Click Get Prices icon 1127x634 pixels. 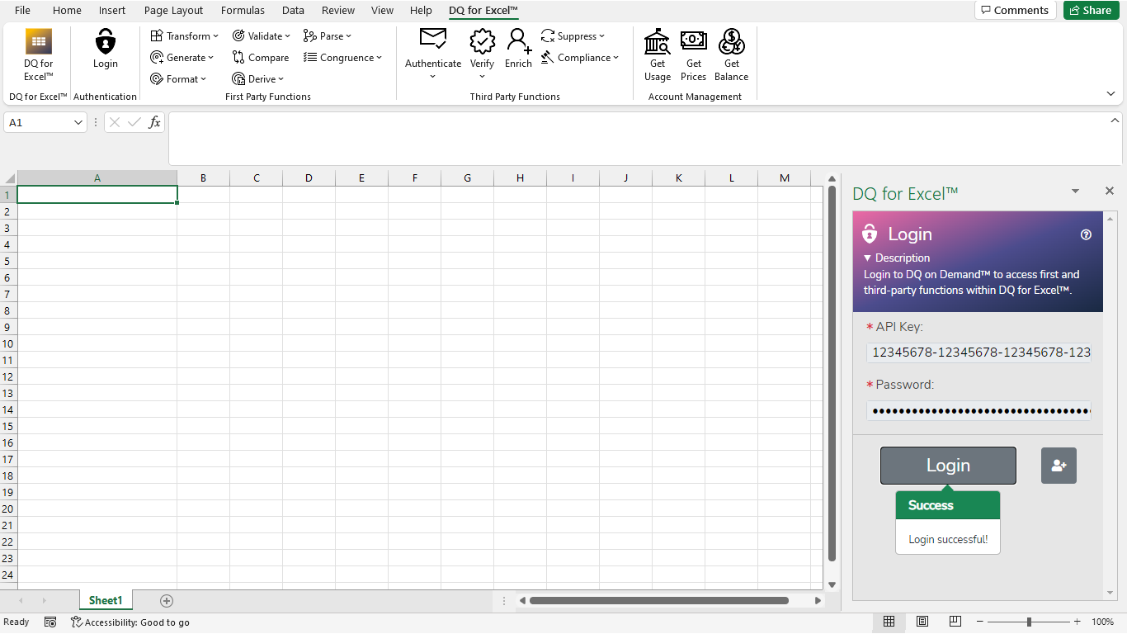point(694,41)
